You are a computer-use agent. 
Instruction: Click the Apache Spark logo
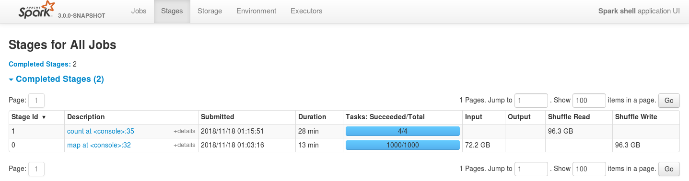(35, 11)
